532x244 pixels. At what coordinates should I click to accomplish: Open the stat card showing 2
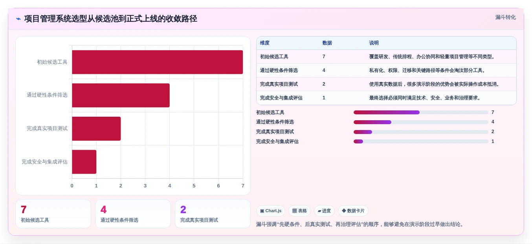[x=213, y=214]
